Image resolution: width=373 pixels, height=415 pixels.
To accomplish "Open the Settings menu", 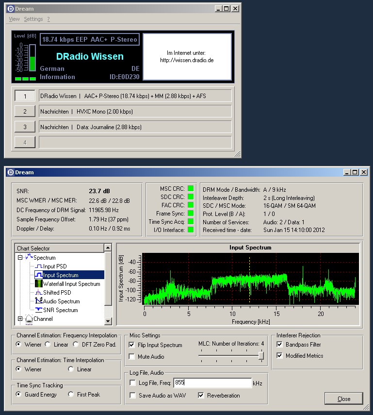I will [33, 19].
